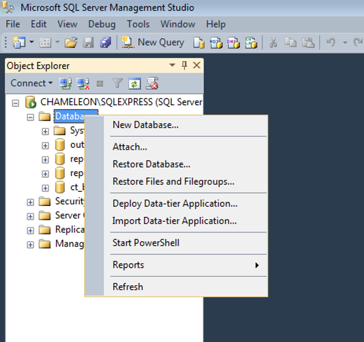Expand the Management folder

click(x=30, y=245)
